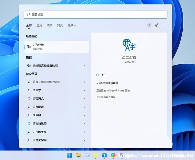Viewport: 195px width, 160px height.
Task: Click the large language settings globe icon
Action: tap(129, 45)
